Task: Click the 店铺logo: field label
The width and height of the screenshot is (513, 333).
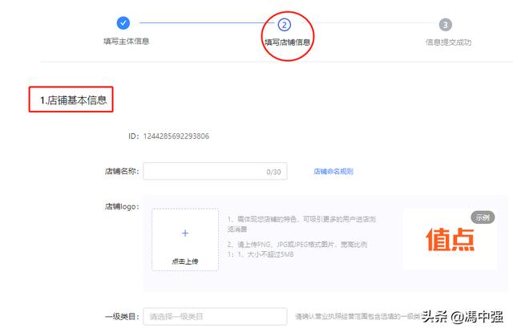Action: (122, 206)
